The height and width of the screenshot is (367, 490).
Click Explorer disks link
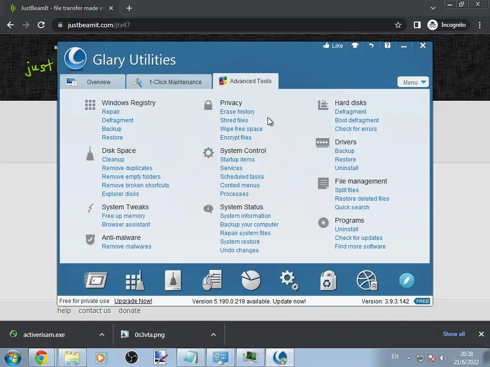pos(120,194)
